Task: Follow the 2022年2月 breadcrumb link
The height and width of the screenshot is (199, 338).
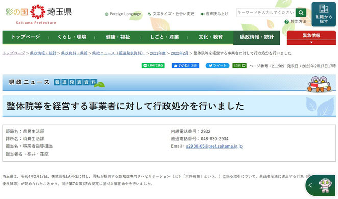Action: tap(180, 53)
